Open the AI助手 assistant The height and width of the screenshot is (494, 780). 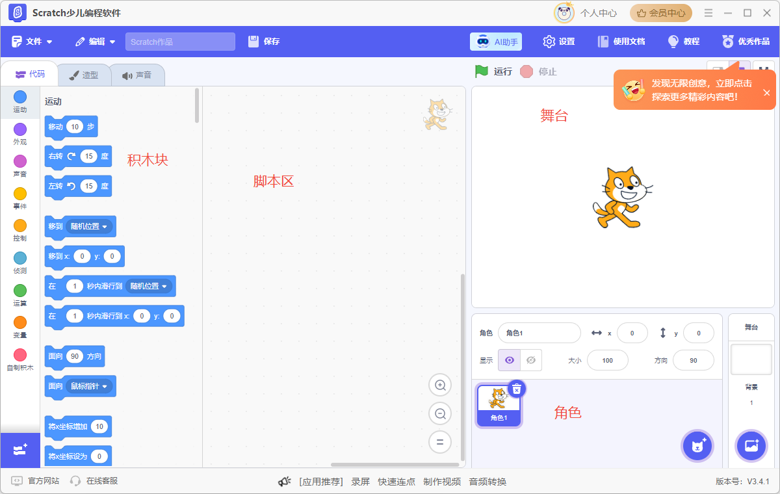496,42
